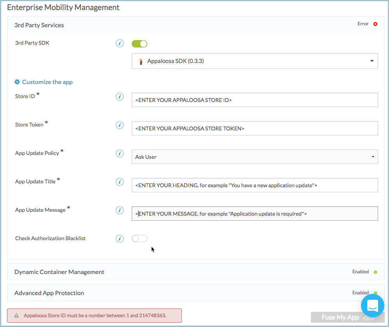Open the Appaloosa SDK (0.3.3) dropdown
The height and width of the screenshot is (327, 389).
pos(255,61)
